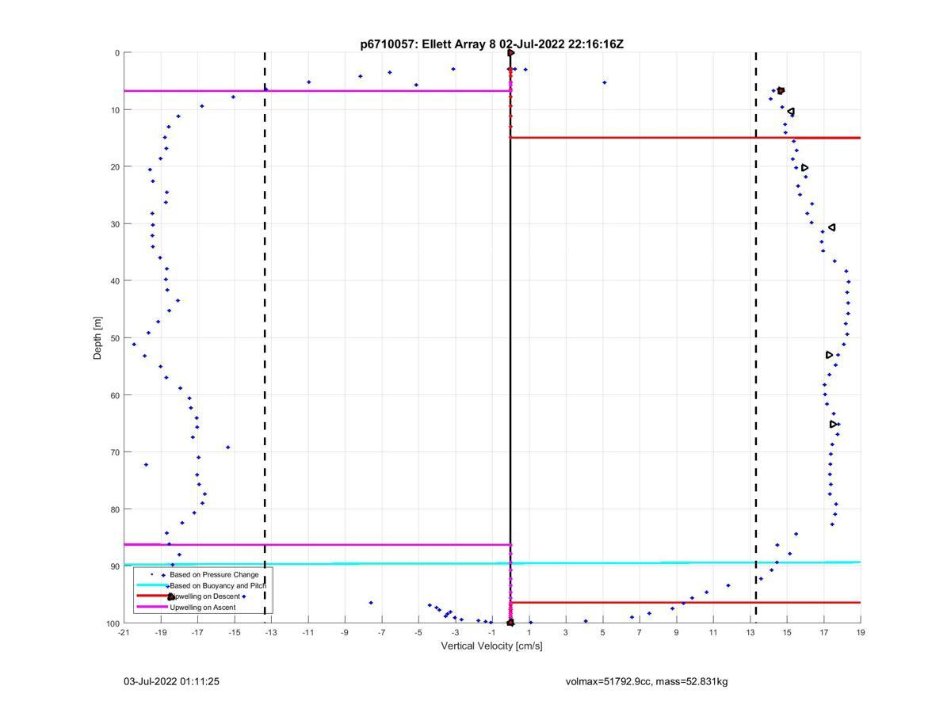The image size is (951, 701).
Task: Click the outlier data point near depth 72 at velocity -20
Action: pyautogui.click(x=146, y=464)
